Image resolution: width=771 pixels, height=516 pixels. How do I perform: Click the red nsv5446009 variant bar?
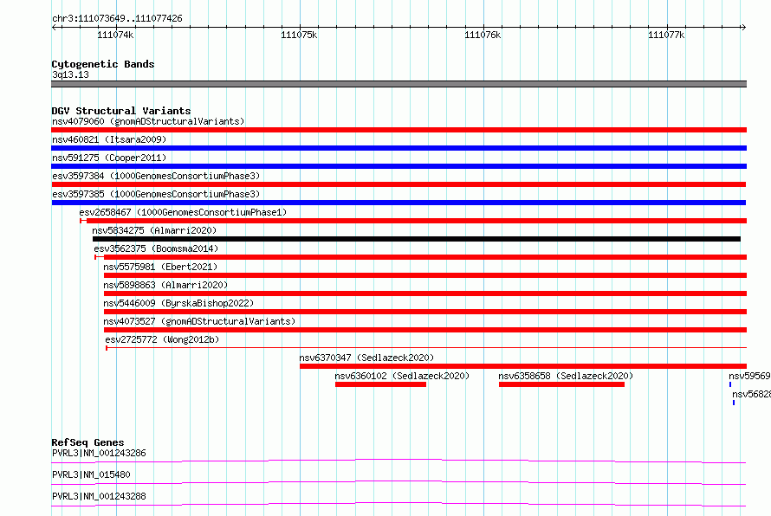point(425,312)
